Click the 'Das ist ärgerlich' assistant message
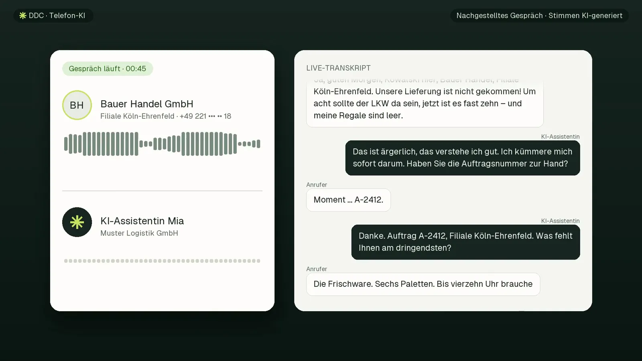This screenshot has height=361, width=642. (x=463, y=158)
